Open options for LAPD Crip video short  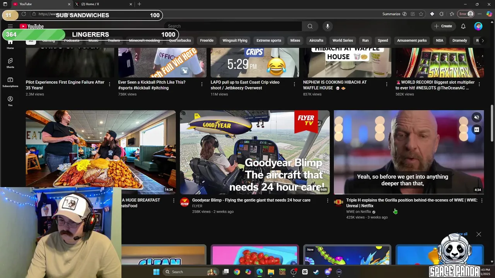pos(294,84)
